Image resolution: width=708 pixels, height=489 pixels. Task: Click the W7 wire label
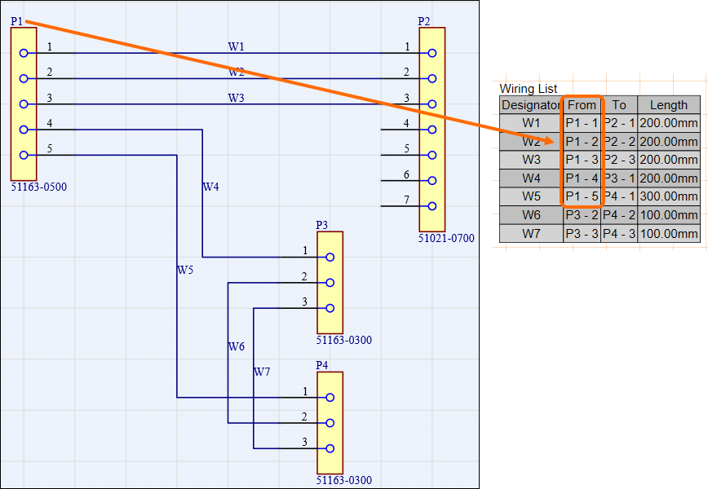click(x=262, y=372)
